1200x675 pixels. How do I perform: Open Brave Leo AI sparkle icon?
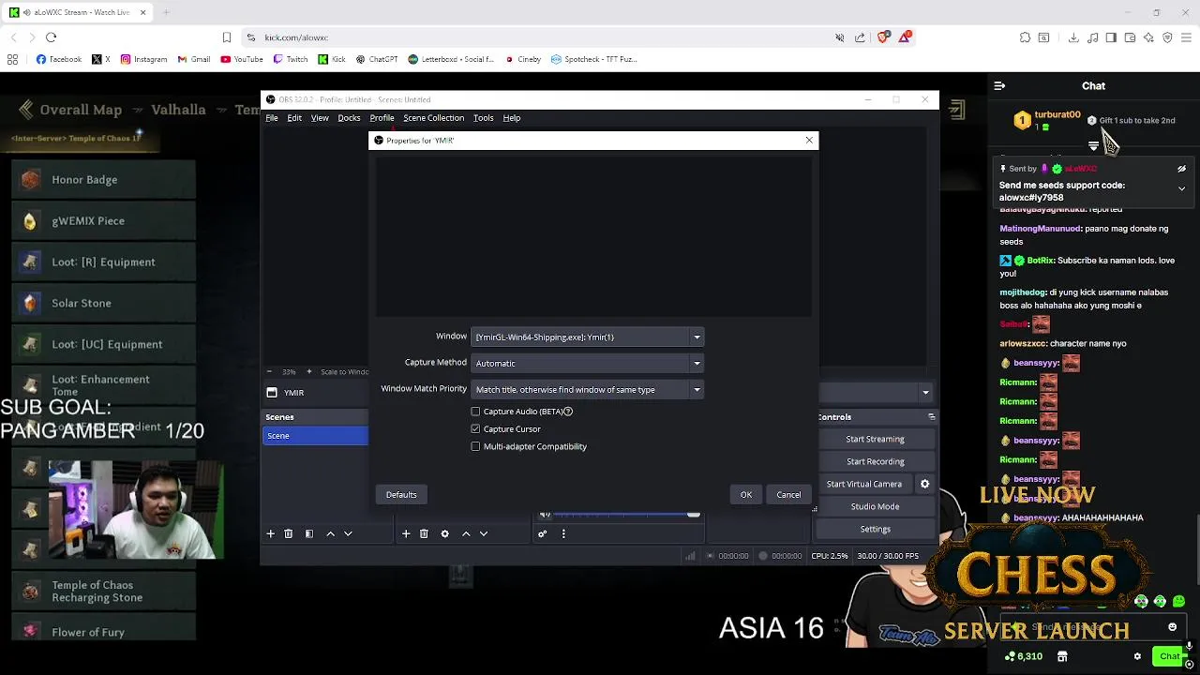[x=1148, y=37]
